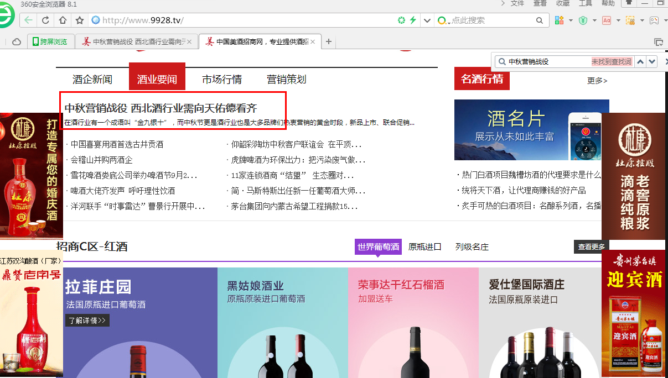Open the 帮助 menu

pos(608,3)
